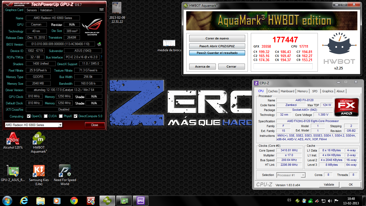
Task: Open the SPD tab in CPU-Z
Action: tap(315, 91)
